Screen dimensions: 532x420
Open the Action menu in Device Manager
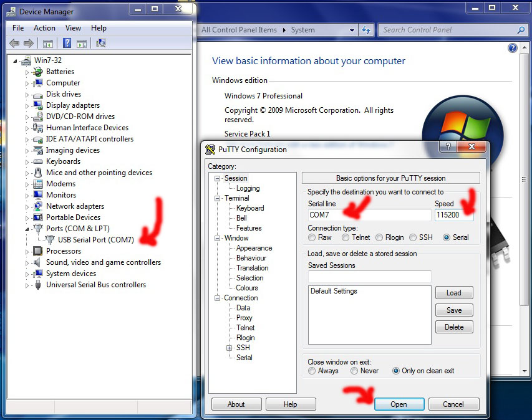click(44, 28)
